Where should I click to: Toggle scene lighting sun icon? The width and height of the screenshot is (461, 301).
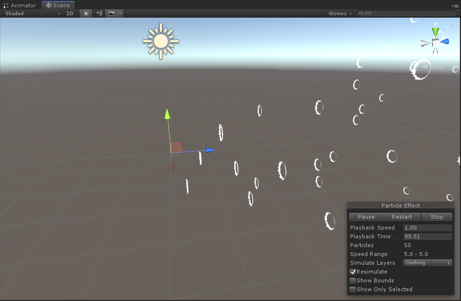click(x=86, y=14)
